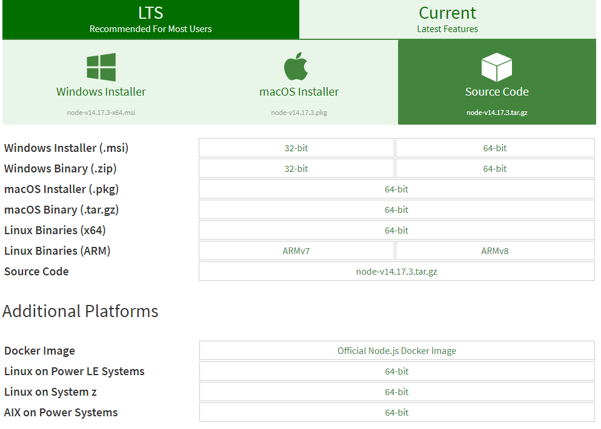Click the Apple logo icon
Image resolution: width=601 pixels, height=429 pixels.
point(296,66)
